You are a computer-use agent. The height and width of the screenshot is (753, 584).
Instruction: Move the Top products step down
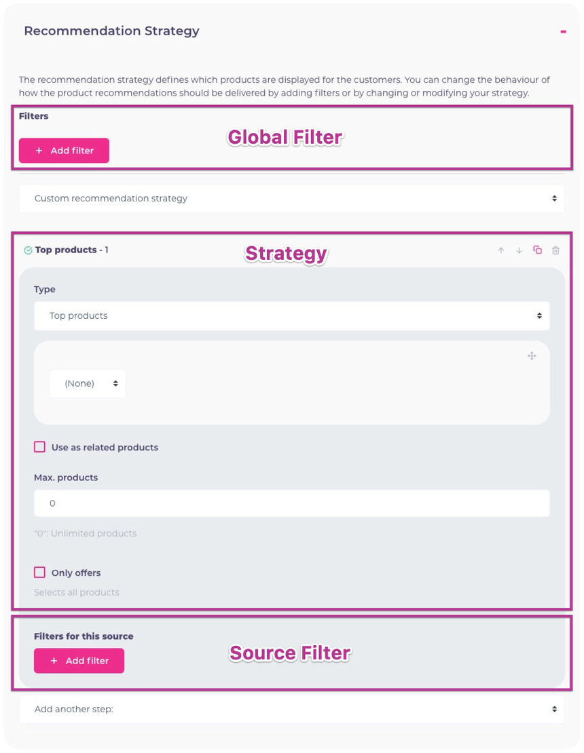click(x=519, y=250)
